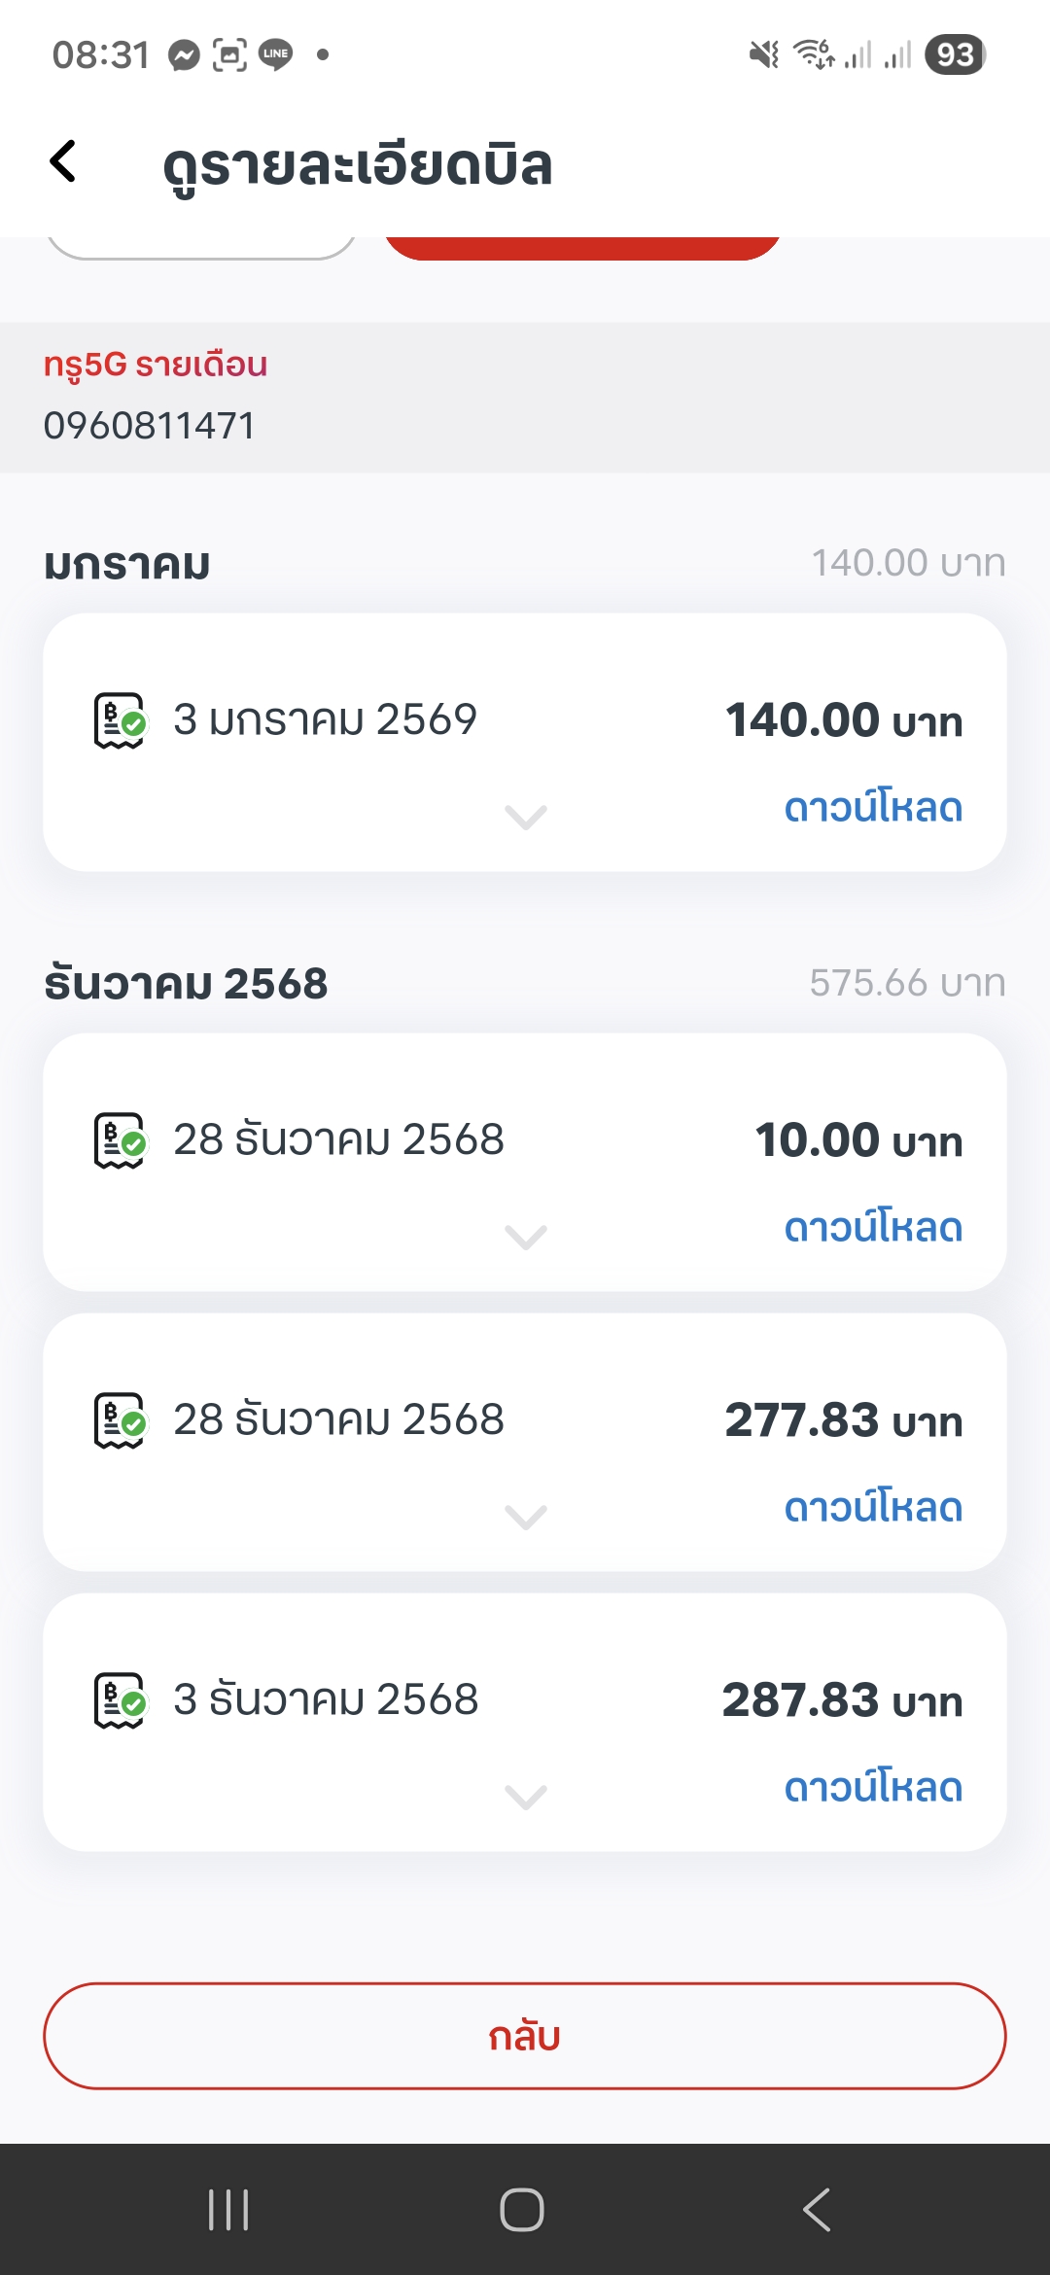Tap the receipt icon beside the 10.00 บาท bill
The width and height of the screenshot is (1050, 2275).
(119, 1140)
